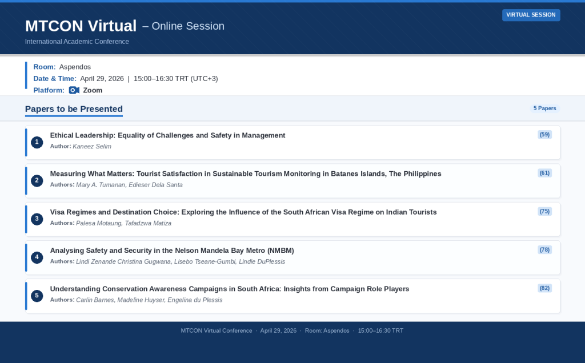585x363 pixels.
Task: Click author name Kaneez Selim
Action: [92, 146]
